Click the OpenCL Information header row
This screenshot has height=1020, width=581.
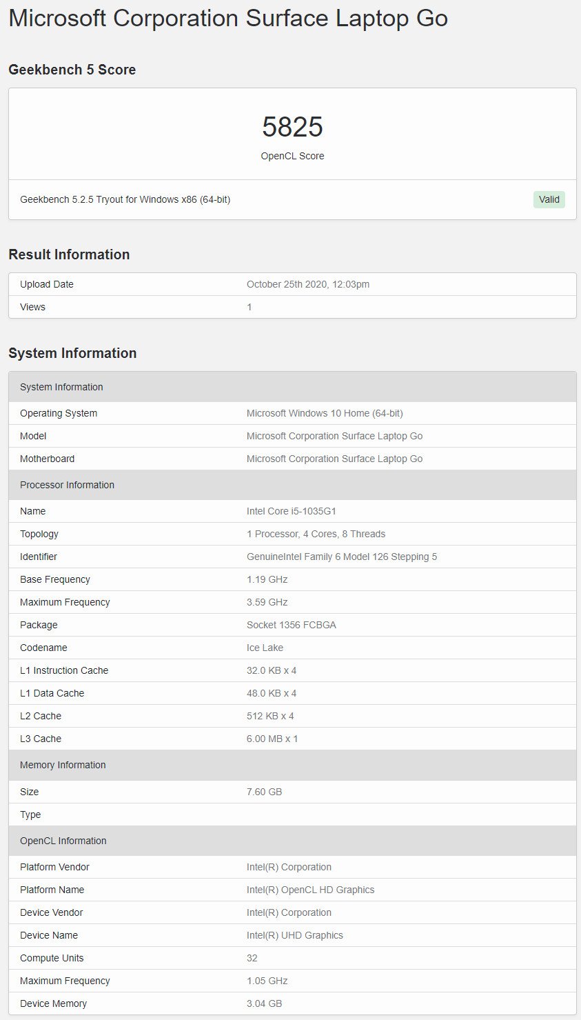(x=292, y=841)
